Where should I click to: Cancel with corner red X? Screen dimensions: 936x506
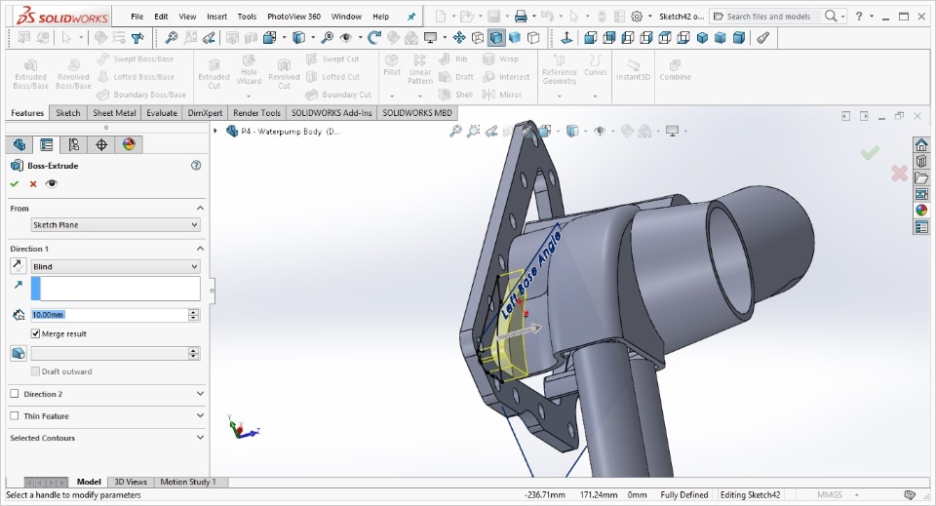coord(899,174)
